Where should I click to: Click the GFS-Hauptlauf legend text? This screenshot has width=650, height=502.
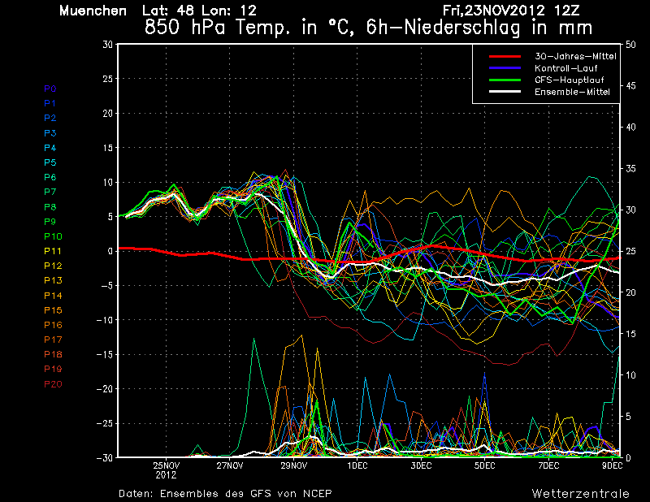570,80
